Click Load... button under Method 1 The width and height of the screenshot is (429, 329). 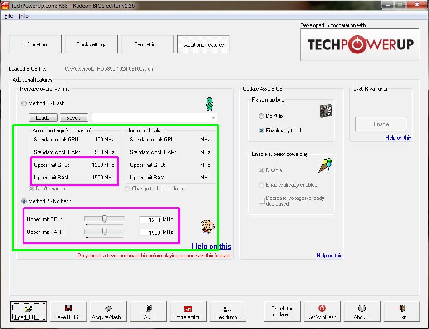(43, 118)
